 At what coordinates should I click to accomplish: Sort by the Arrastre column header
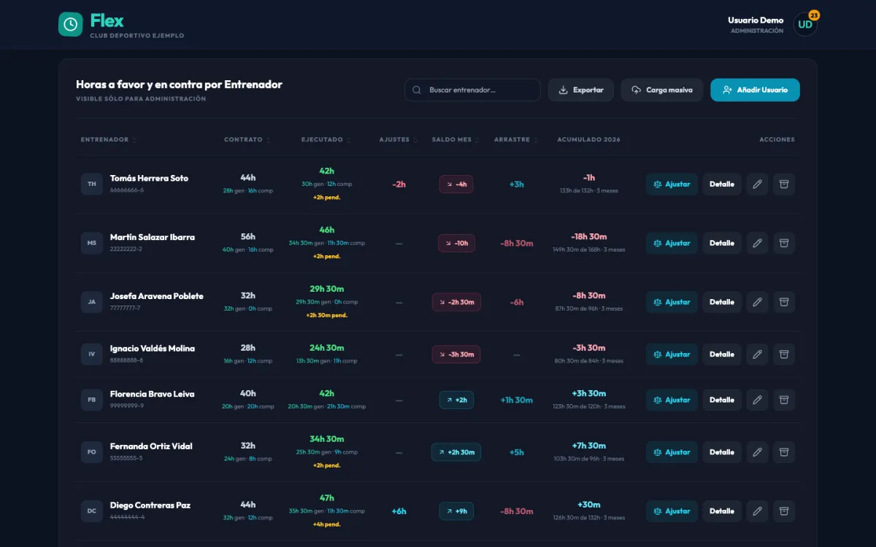(516, 140)
